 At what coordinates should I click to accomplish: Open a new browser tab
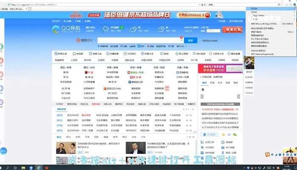[x=30, y=9]
